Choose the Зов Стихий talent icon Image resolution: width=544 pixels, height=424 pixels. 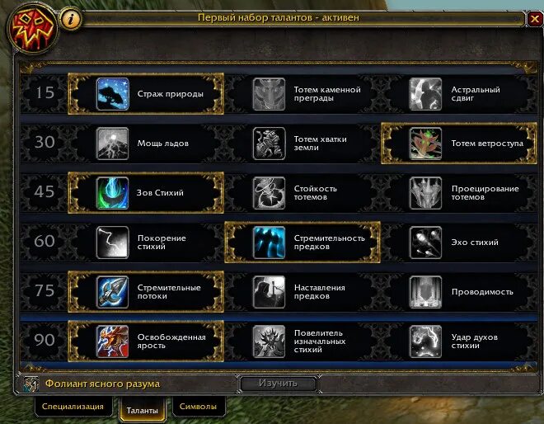(x=113, y=193)
